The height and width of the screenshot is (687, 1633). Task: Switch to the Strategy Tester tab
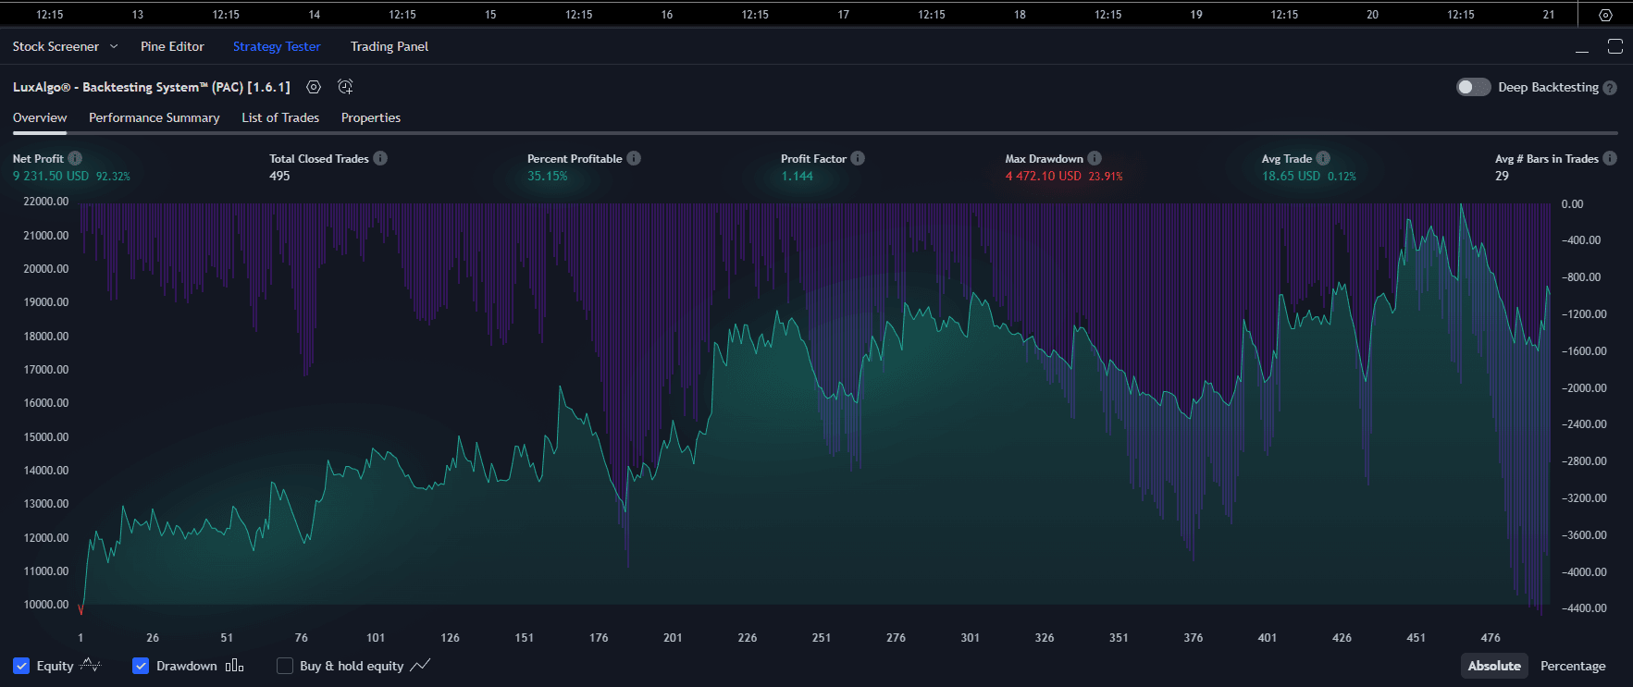point(277,46)
